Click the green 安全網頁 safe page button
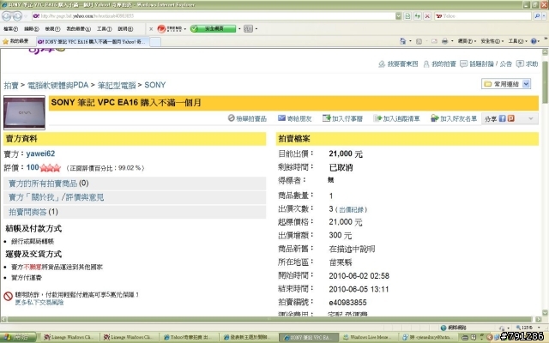Screen dimensions: 549x343 213,28
